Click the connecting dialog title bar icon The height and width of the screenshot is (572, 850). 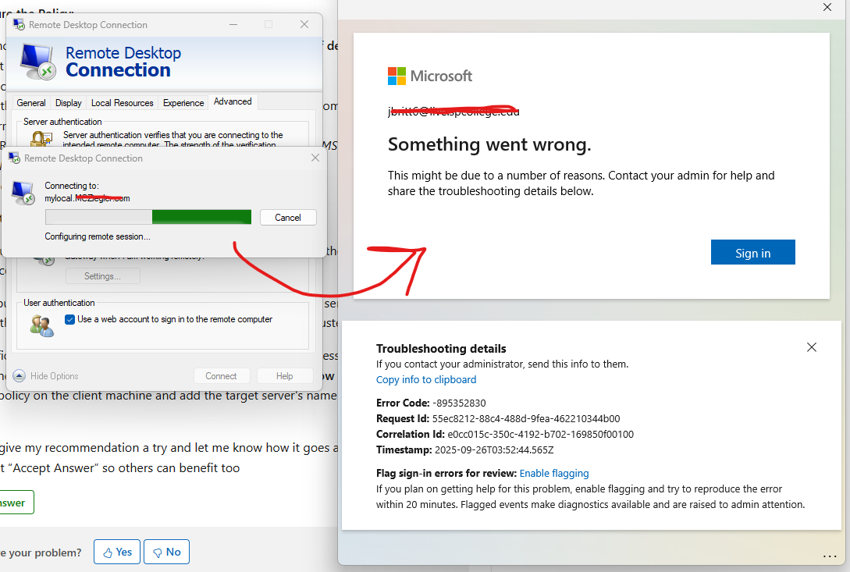(x=14, y=158)
